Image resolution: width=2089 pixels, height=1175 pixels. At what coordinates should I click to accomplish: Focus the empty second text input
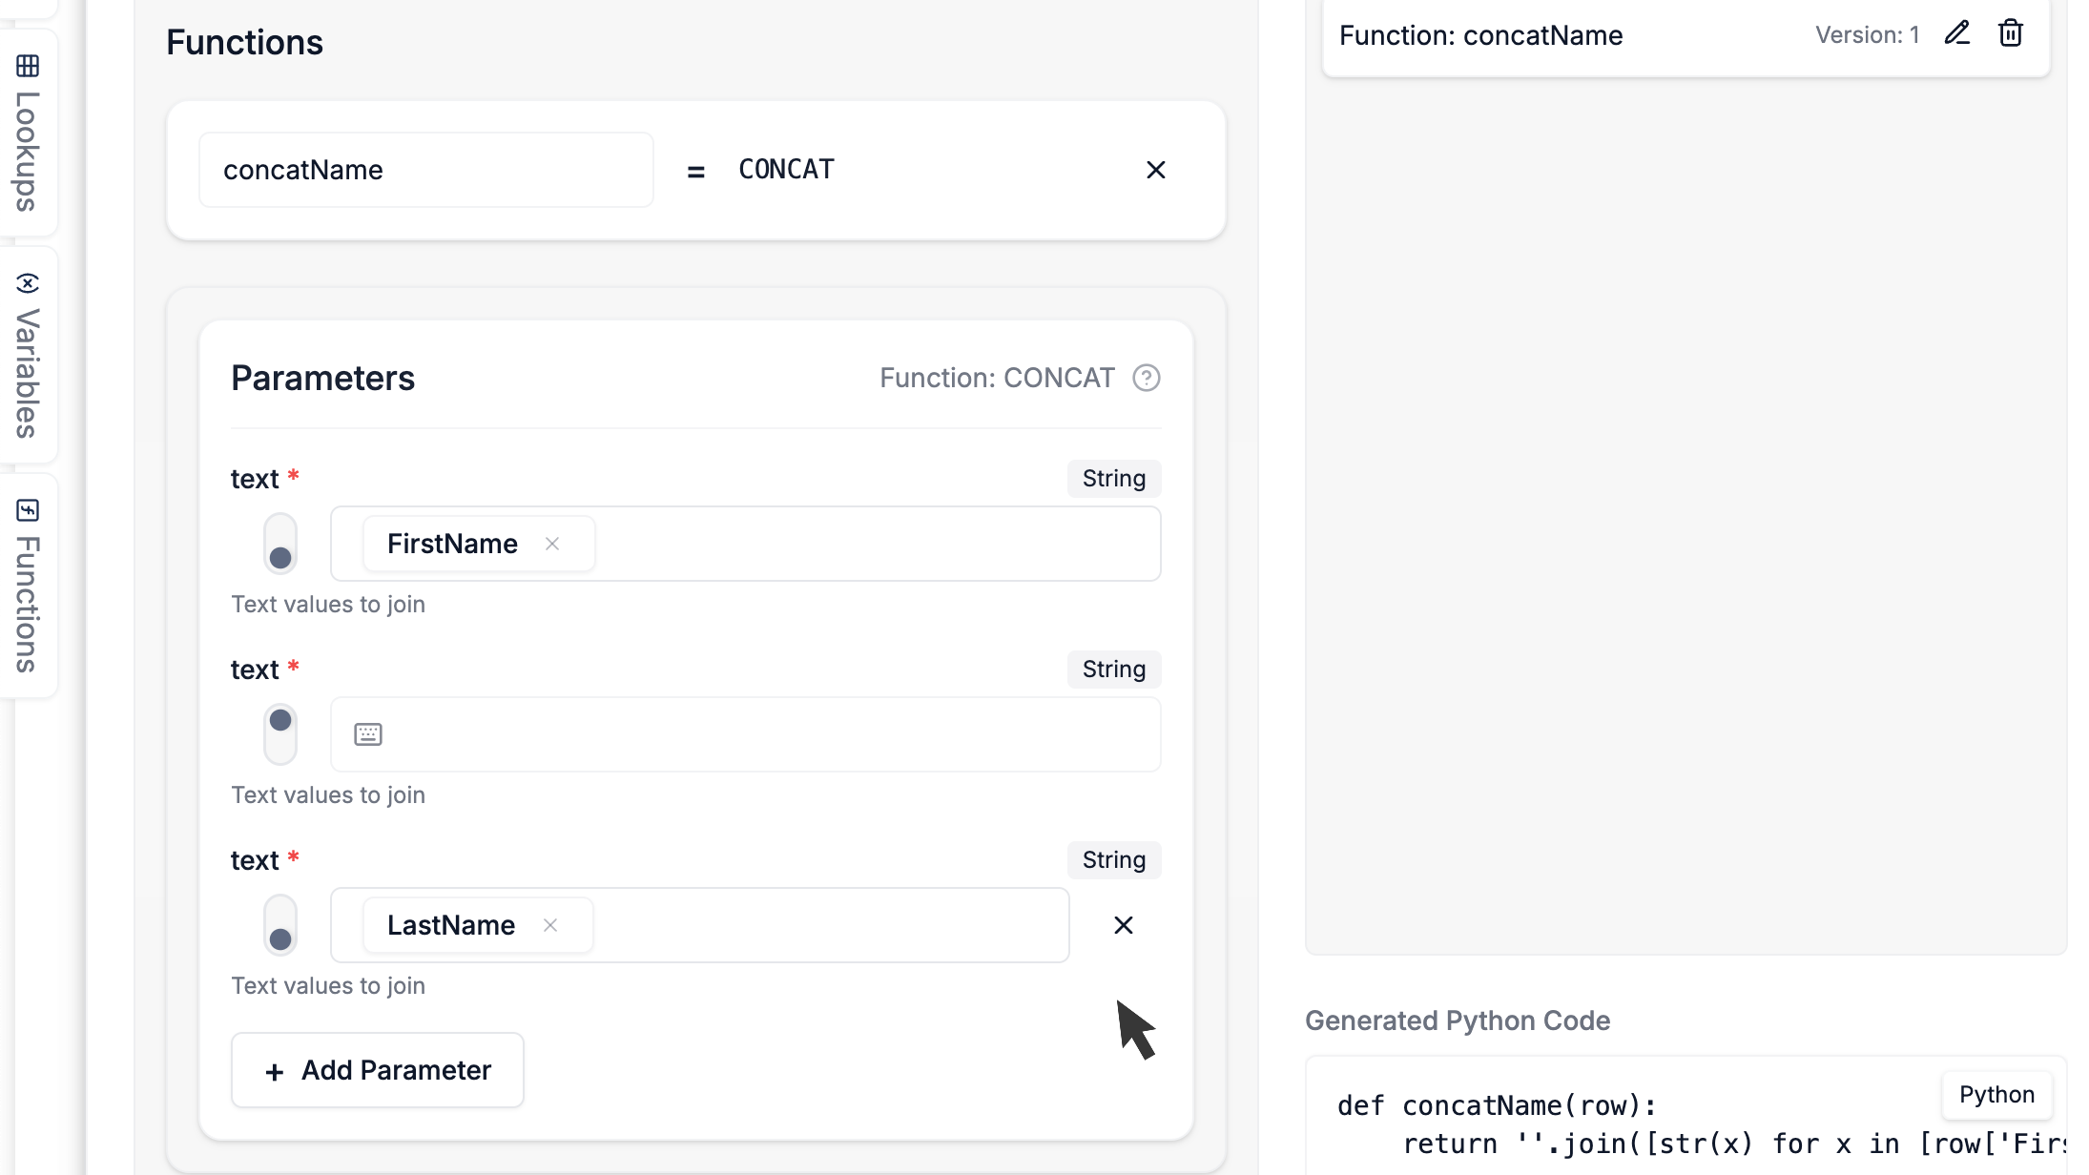coord(745,734)
